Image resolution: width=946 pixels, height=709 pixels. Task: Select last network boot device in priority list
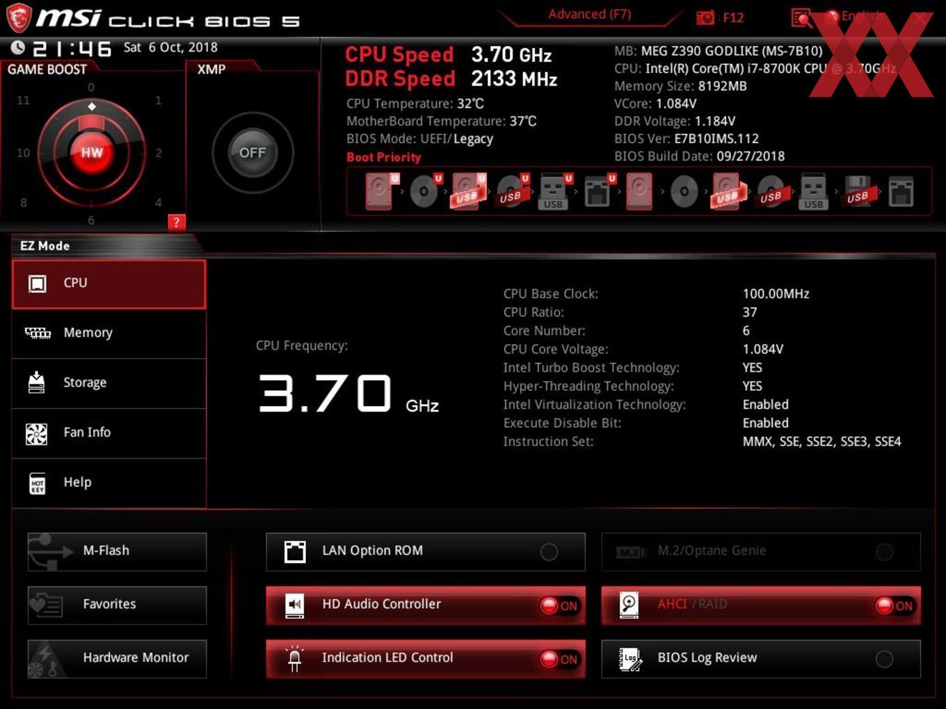pos(901,191)
